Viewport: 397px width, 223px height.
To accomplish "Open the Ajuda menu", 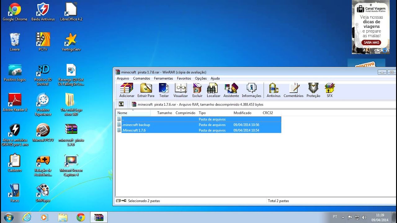I will point(215,78).
